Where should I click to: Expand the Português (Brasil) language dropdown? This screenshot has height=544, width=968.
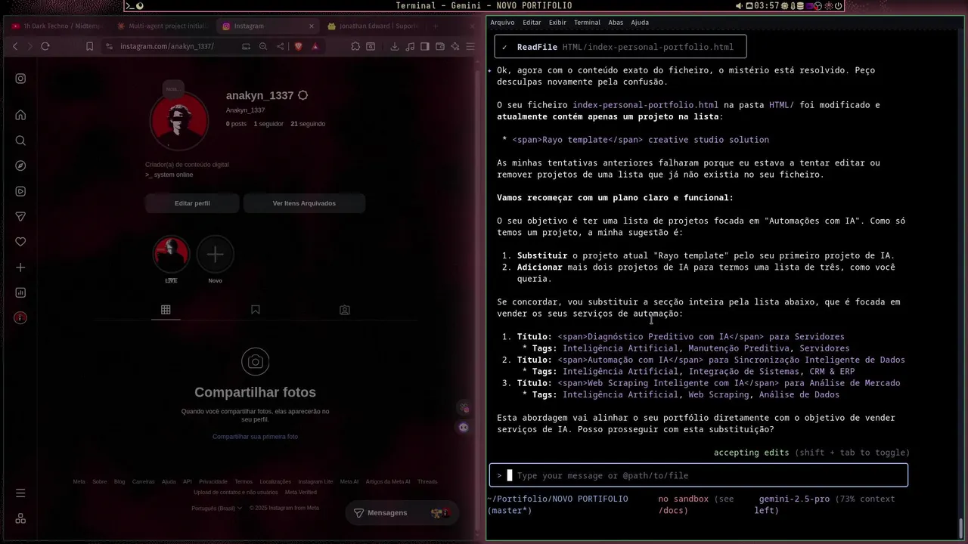tap(217, 508)
